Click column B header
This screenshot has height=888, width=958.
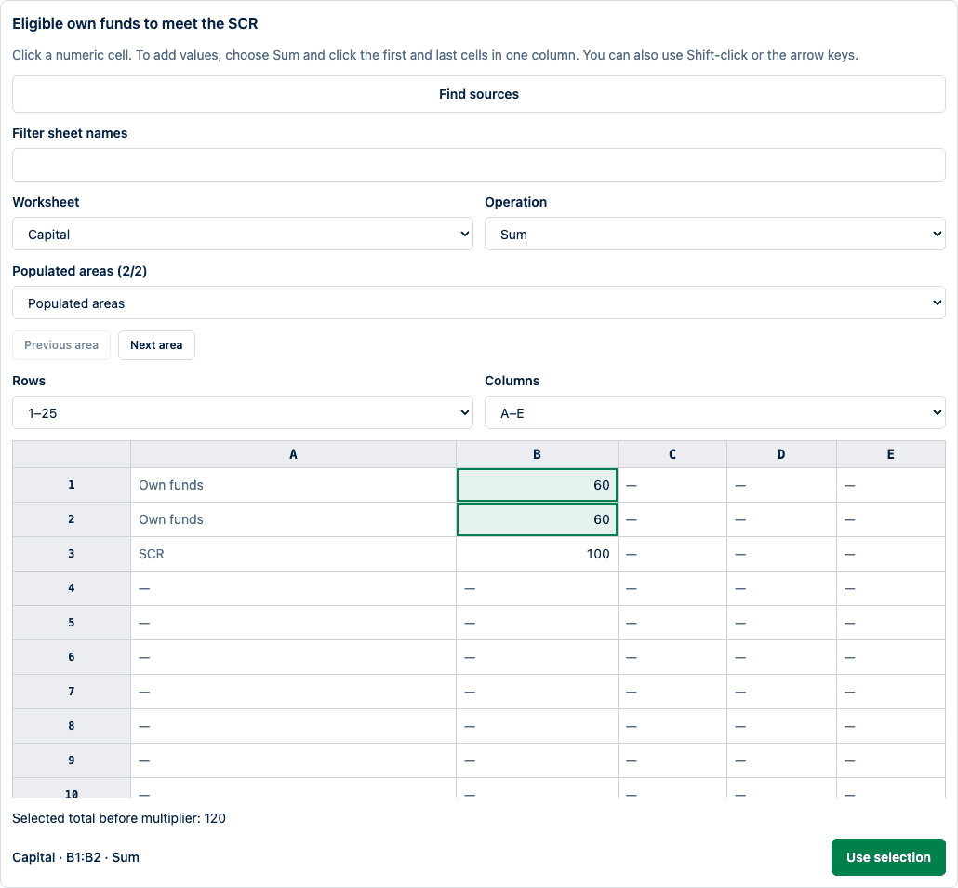coord(537,454)
